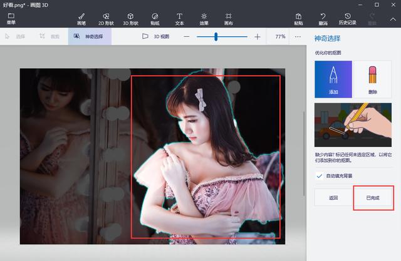Click the 优化你的抠图 subtitle text
The width and height of the screenshot is (401, 261).
pos(328,53)
